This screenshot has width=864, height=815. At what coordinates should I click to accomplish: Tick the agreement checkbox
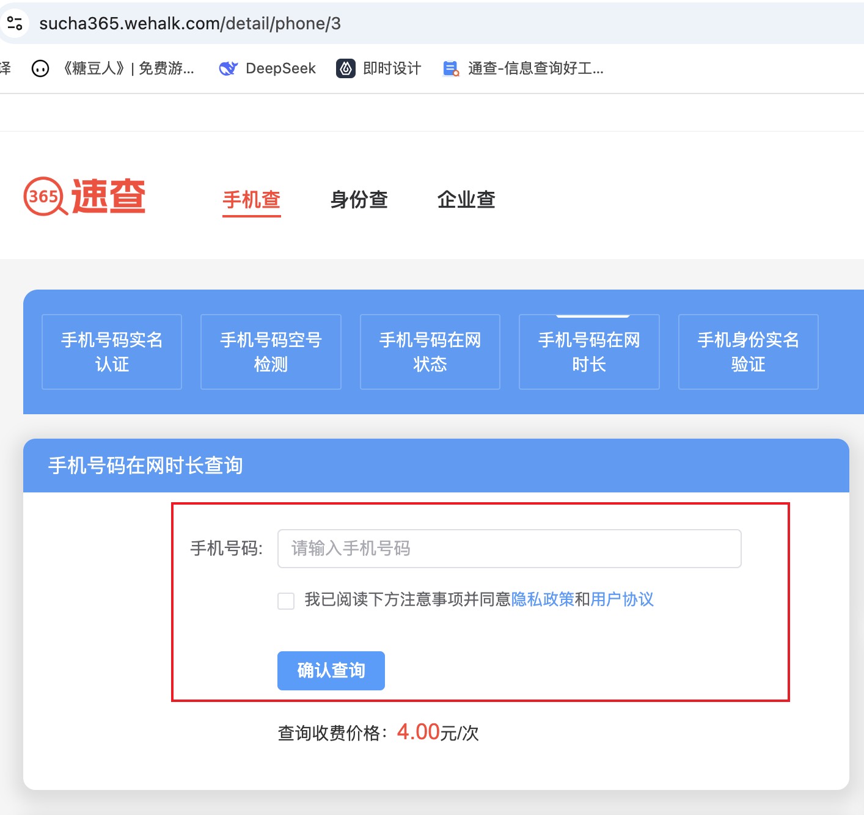pyautogui.click(x=286, y=601)
